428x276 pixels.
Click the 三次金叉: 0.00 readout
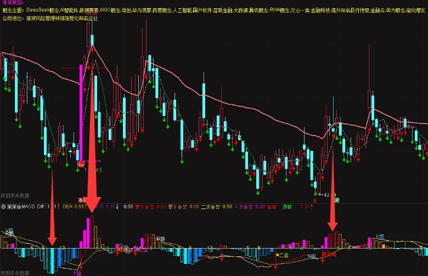[250, 207]
